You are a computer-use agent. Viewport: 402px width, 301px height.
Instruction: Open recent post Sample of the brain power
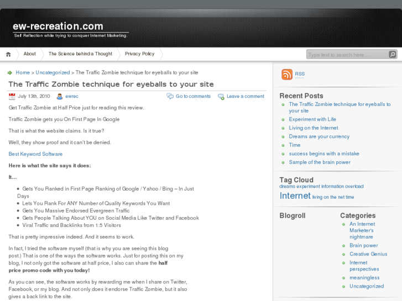point(320,162)
